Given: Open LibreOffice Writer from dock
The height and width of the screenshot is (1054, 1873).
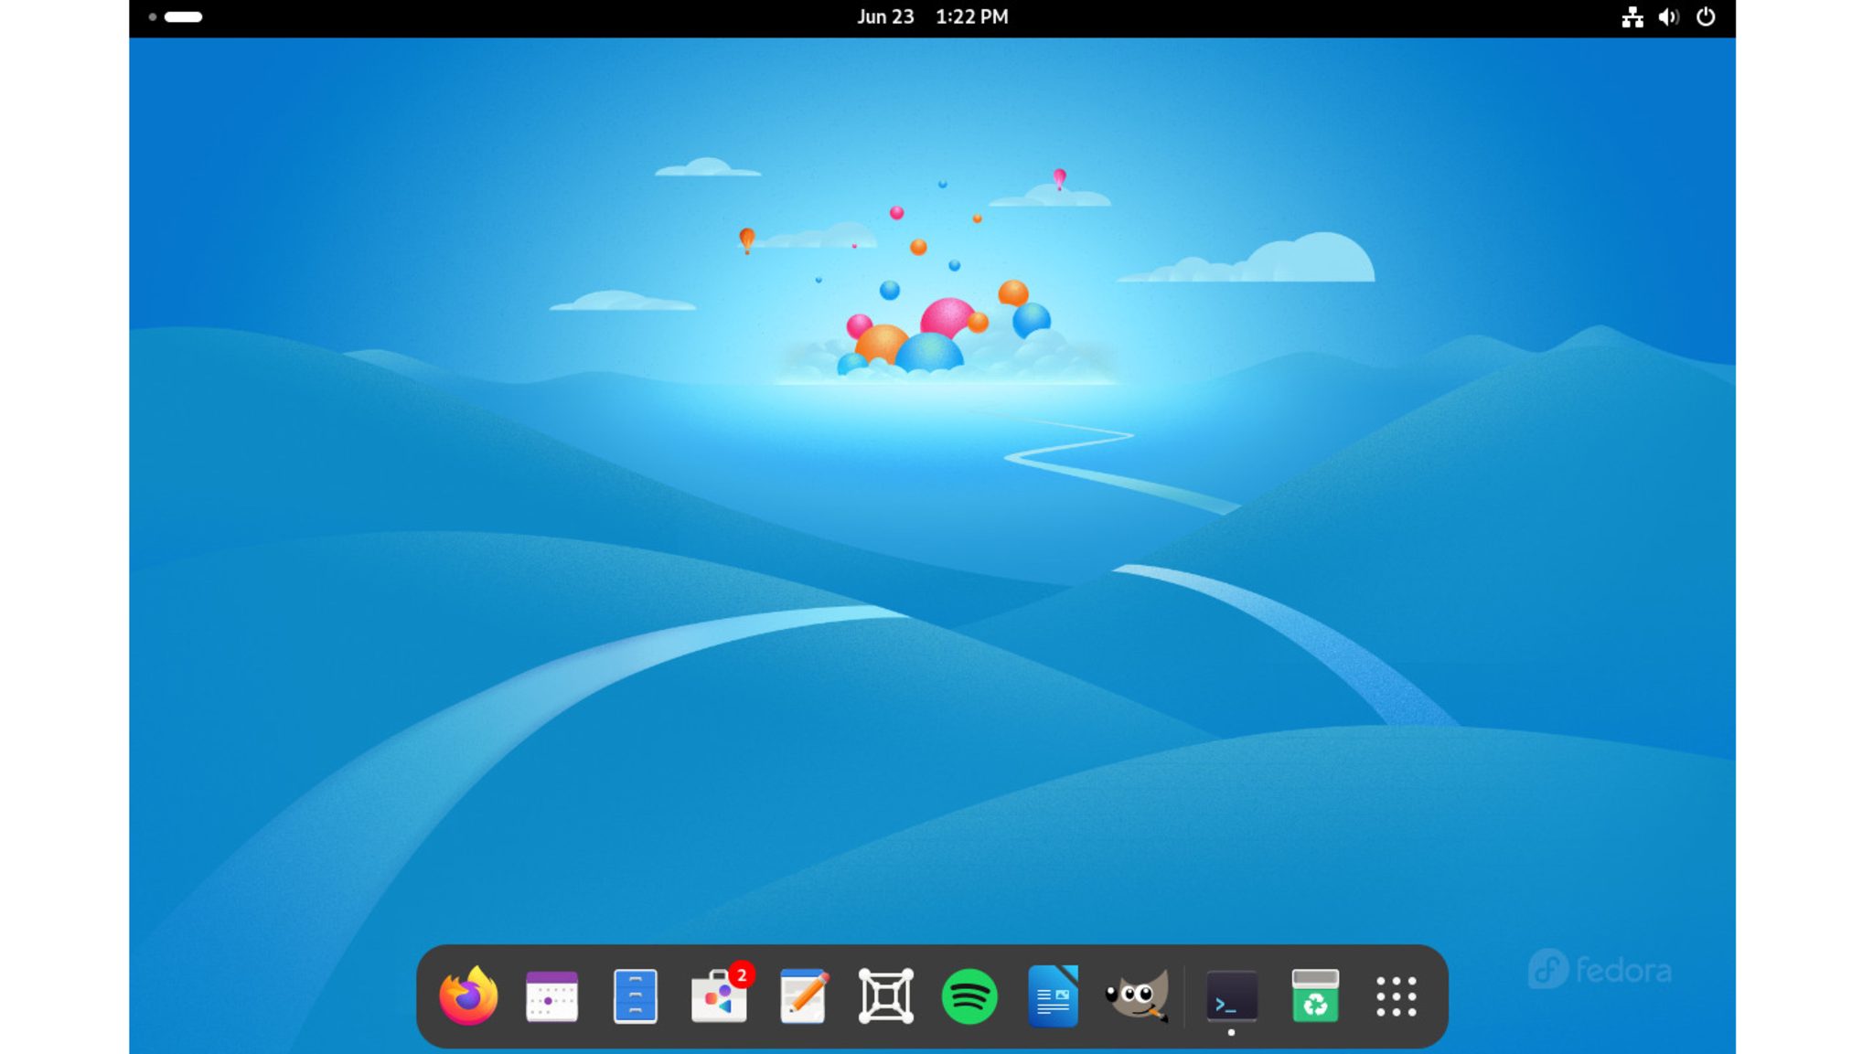Looking at the screenshot, I should coord(1053,995).
